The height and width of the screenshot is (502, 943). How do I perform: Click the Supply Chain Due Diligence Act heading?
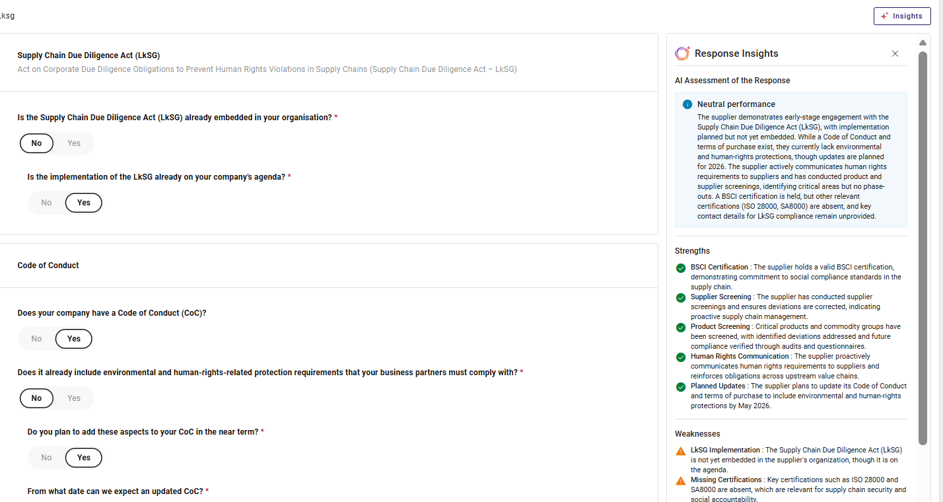pos(88,55)
